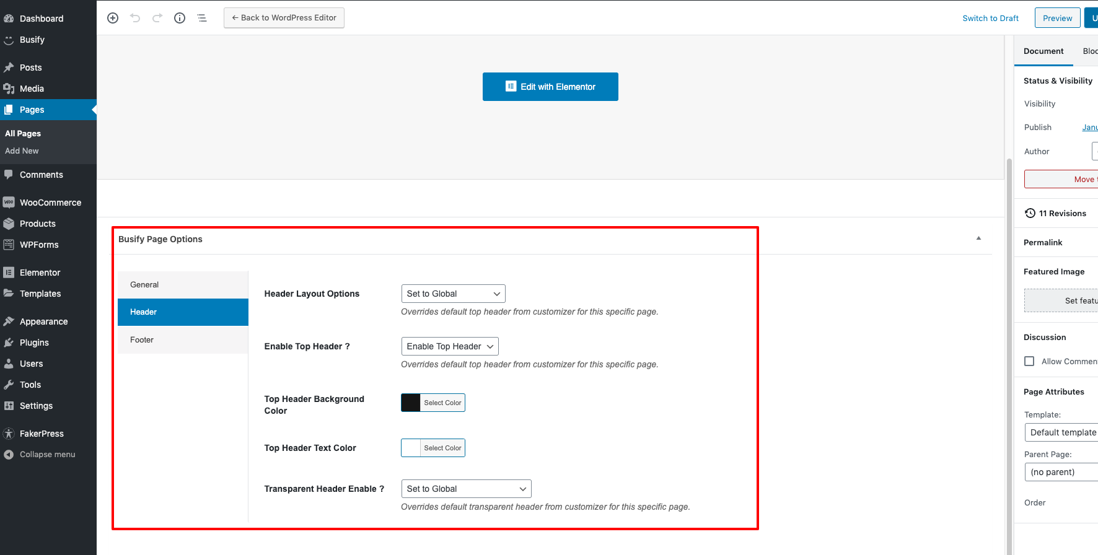Click the Elementor sidebar icon
This screenshot has width=1098, height=555.
tap(9, 273)
